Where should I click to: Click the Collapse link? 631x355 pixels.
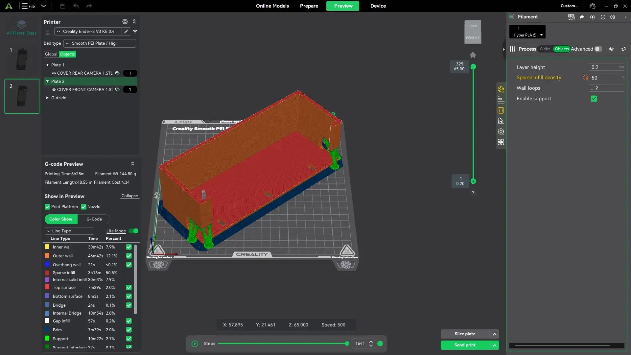(x=129, y=196)
